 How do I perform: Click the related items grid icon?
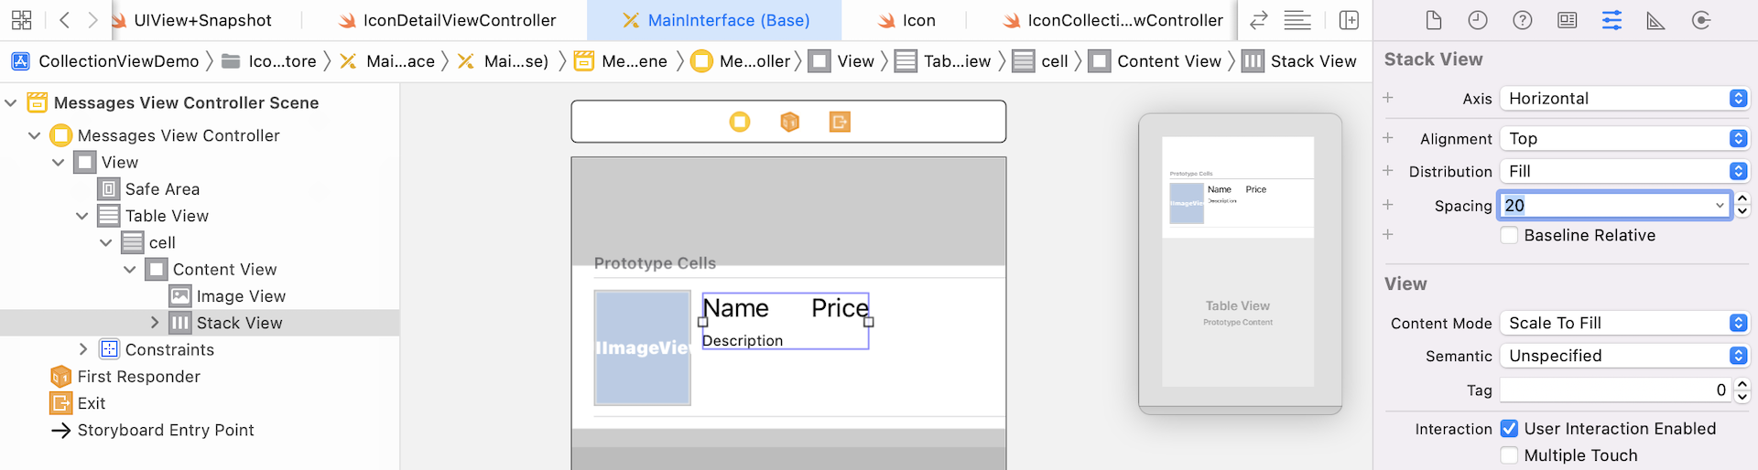22,20
